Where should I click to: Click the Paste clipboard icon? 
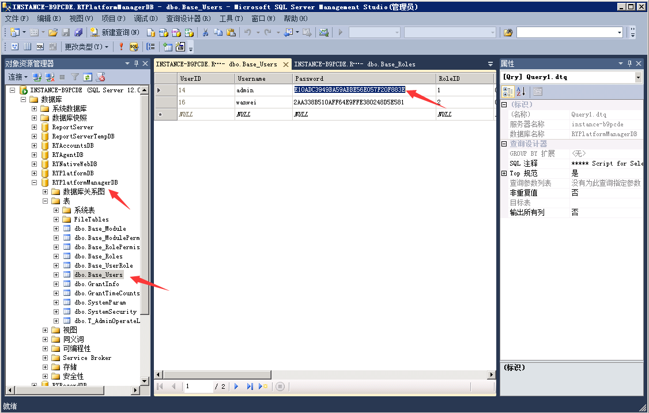[231, 32]
